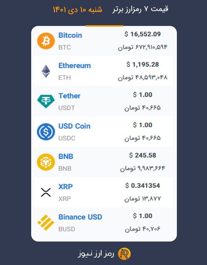Click the Binance USD logo icon
The image size is (207, 265).
tap(46, 223)
